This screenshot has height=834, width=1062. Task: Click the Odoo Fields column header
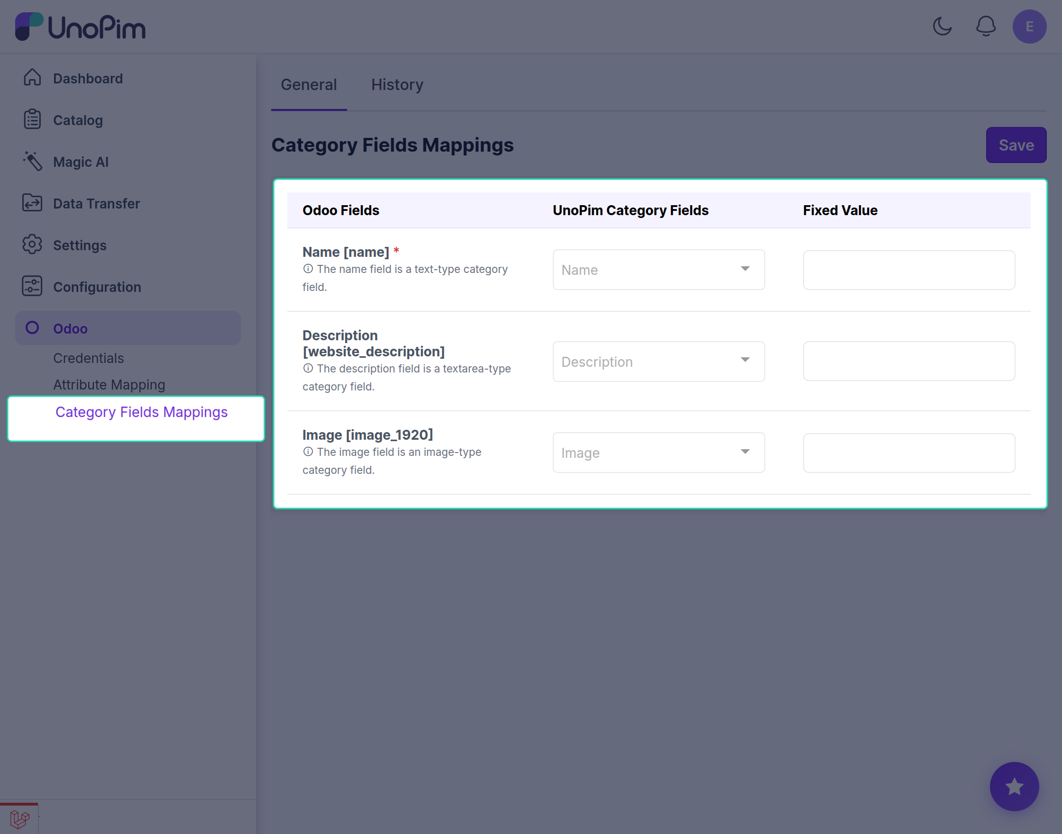(x=341, y=210)
